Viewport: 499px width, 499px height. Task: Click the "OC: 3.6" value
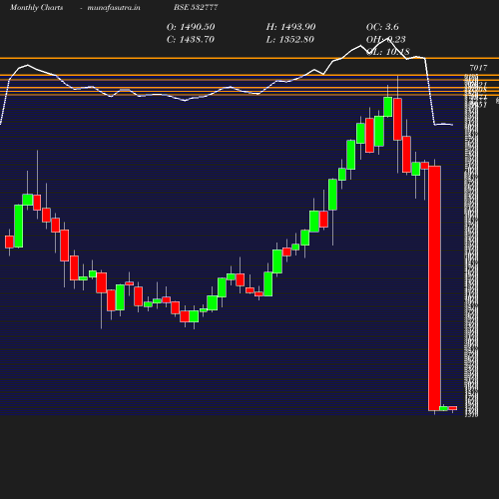(x=382, y=27)
